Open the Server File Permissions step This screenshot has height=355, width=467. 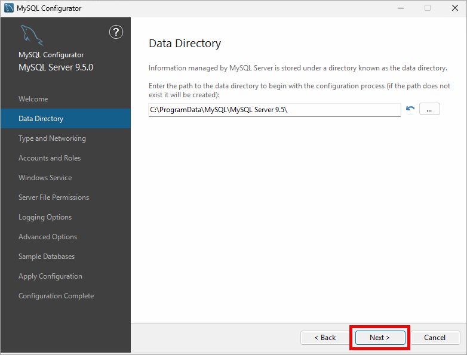(x=54, y=197)
